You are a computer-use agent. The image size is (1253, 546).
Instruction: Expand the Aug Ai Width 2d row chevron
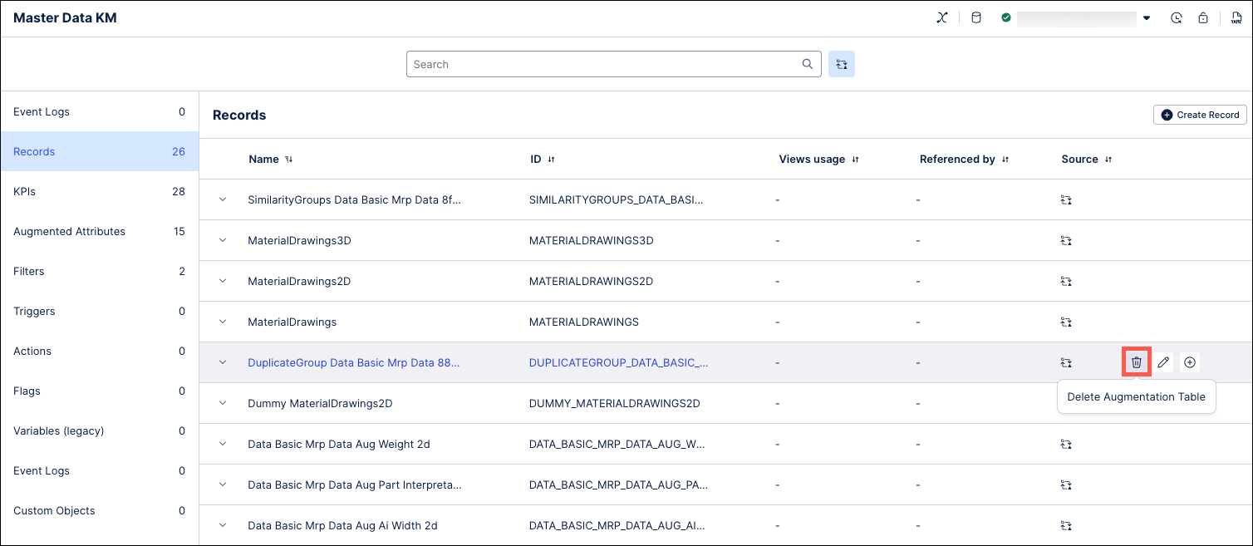[x=223, y=525]
